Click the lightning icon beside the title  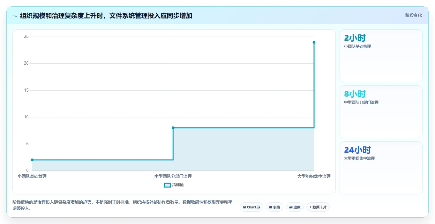pyautogui.click(x=15, y=16)
